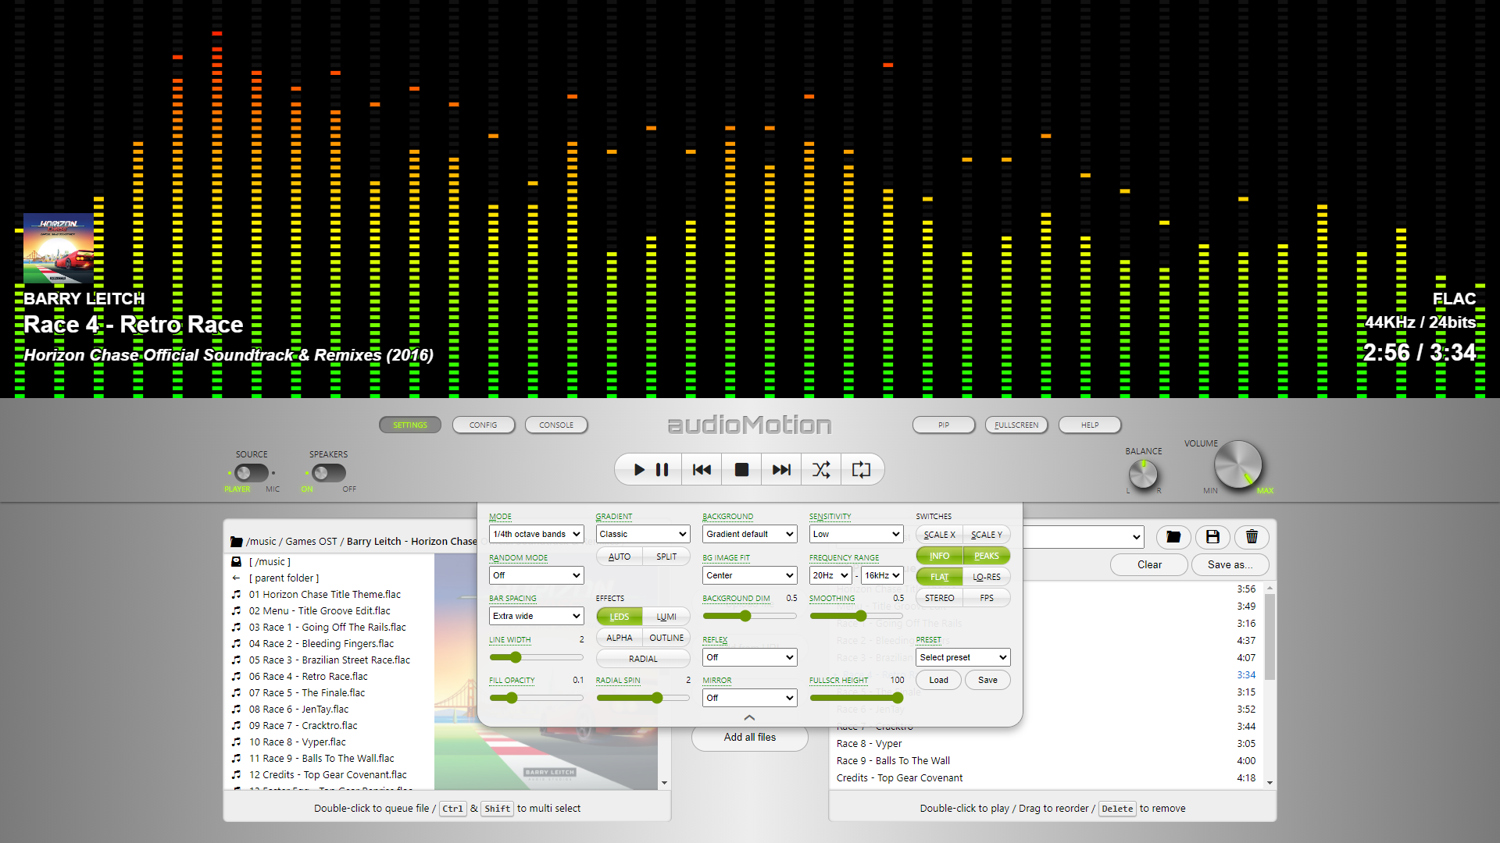This screenshot has width=1500, height=843.
Task: Open the CONSOLE tab
Action: (556, 425)
